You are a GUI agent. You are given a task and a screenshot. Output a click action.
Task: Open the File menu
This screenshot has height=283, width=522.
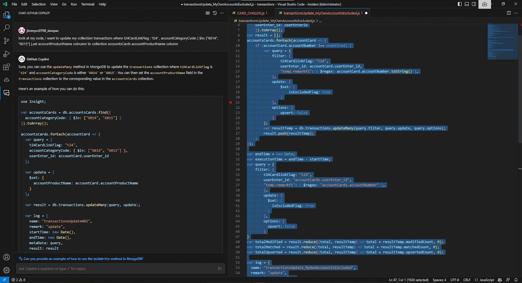point(14,4)
